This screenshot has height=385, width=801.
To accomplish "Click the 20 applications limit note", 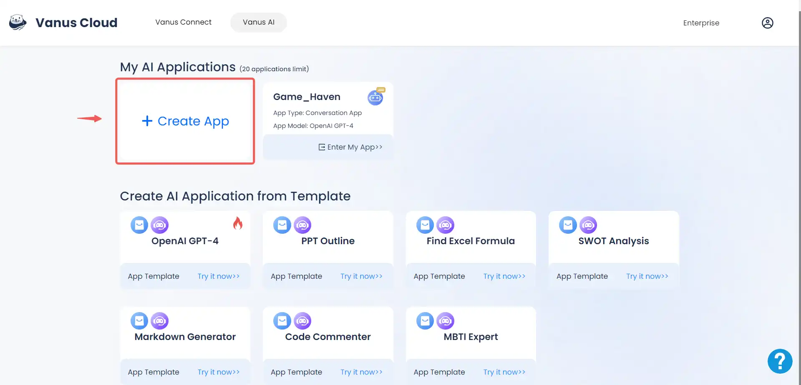I will pos(274,69).
